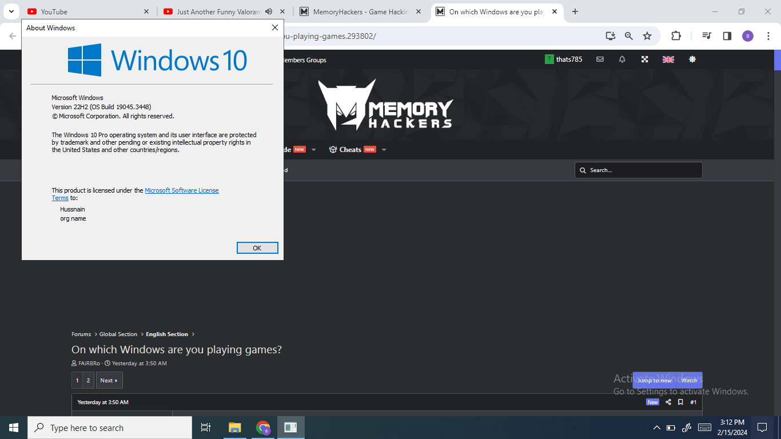
Task: Open the Chrome extensions puzzle icon
Action: point(676,36)
